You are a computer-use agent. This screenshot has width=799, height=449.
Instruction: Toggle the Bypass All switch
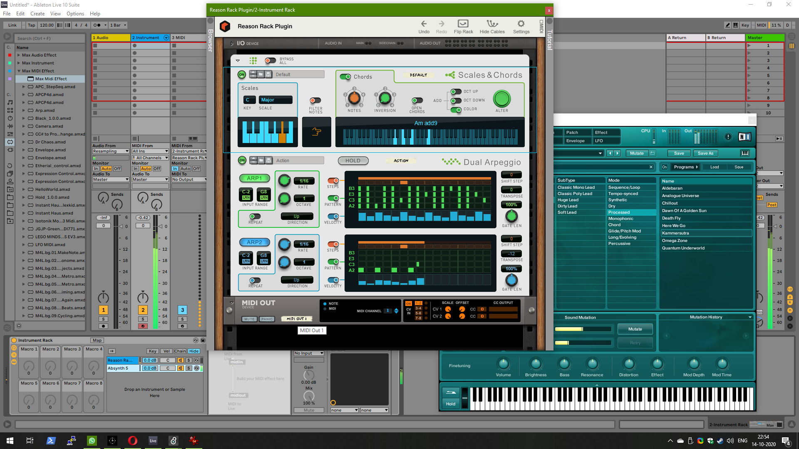point(270,61)
